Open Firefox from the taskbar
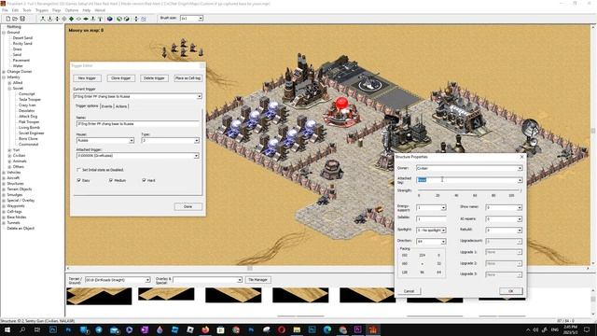 point(205,329)
